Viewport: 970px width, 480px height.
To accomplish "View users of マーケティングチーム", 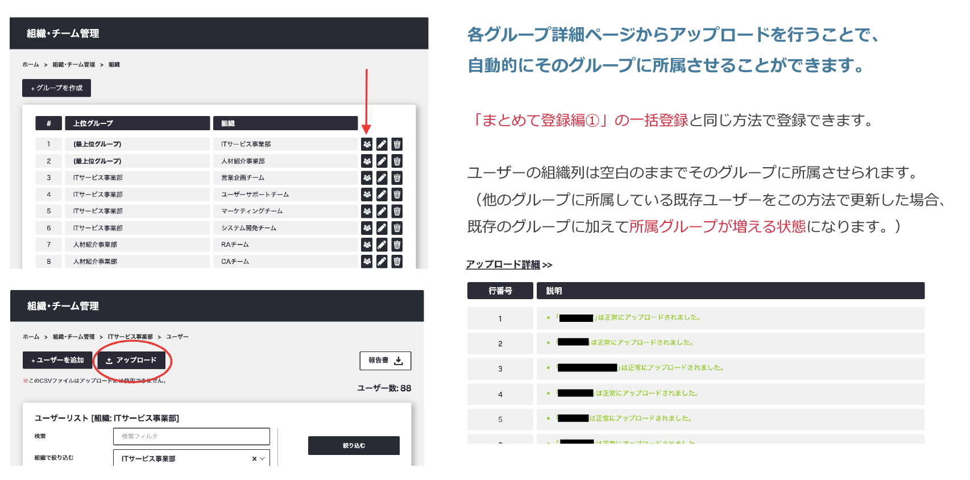I will coord(367,211).
